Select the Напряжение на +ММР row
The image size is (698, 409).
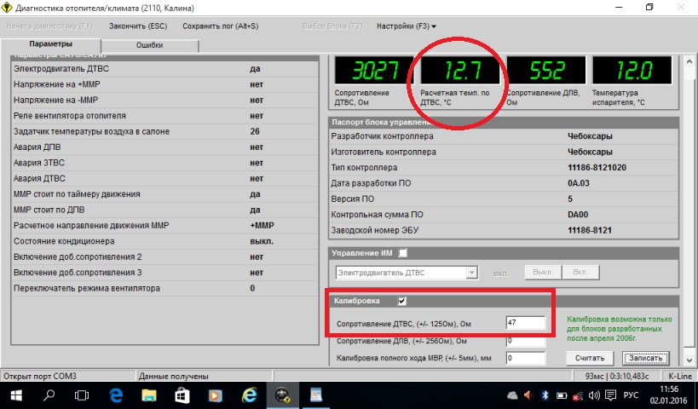click(x=164, y=84)
